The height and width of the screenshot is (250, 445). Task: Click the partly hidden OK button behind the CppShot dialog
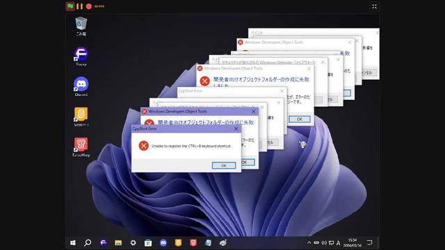248,162
